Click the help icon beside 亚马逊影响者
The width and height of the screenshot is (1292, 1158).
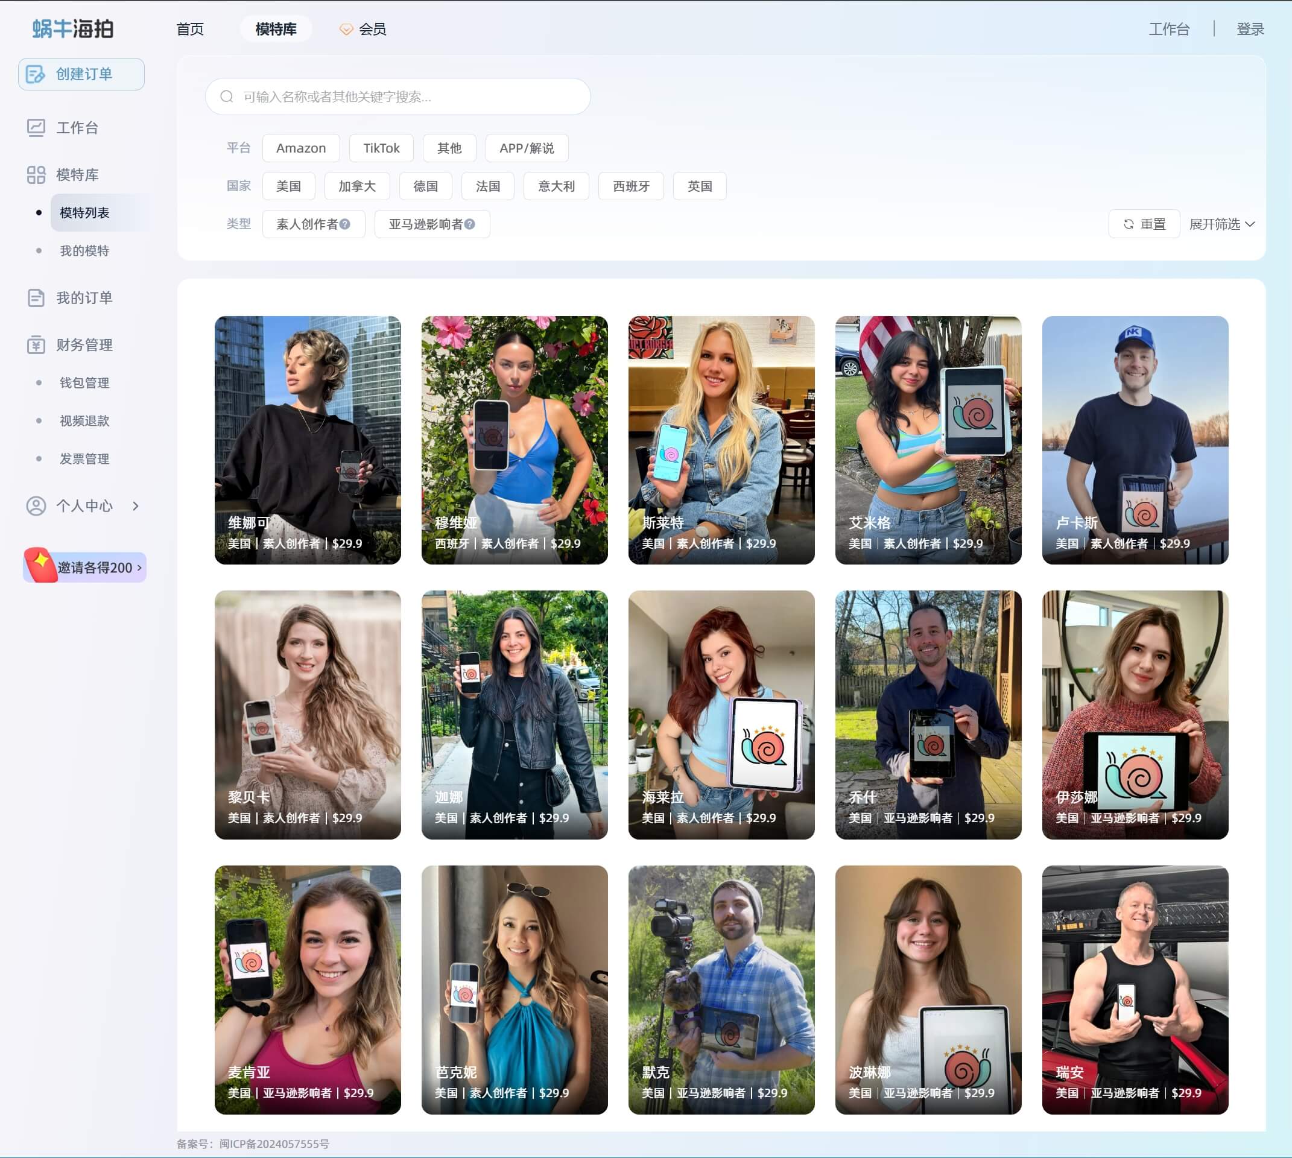470,224
